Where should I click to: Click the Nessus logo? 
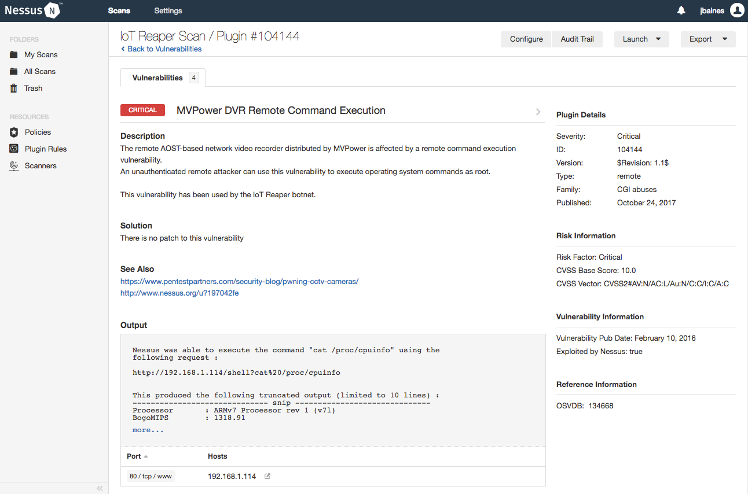point(34,10)
